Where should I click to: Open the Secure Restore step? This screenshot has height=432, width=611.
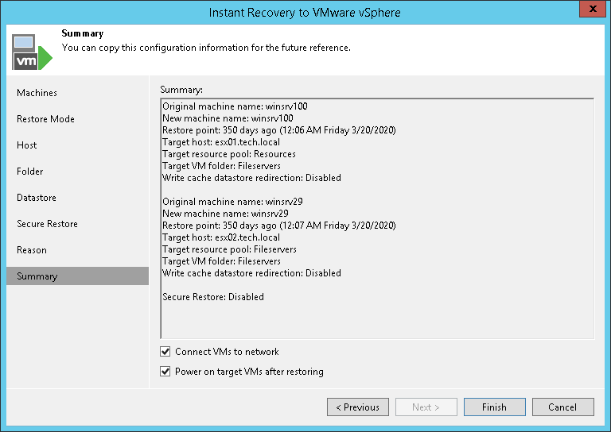coord(47,224)
